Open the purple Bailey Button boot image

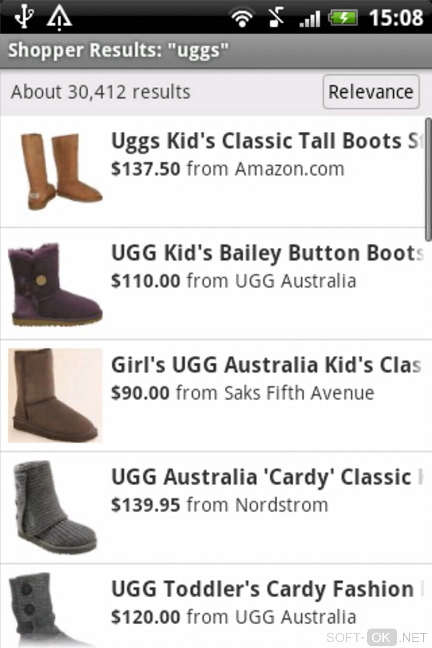point(55,285)
